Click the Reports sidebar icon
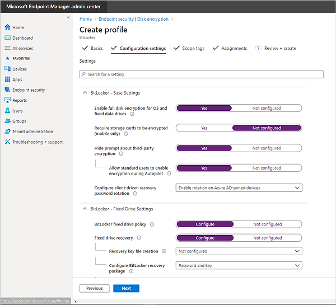 click(x=7, y=100)
